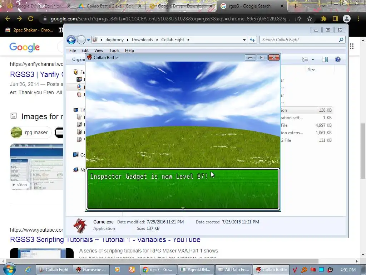Open the Explorer recent locations dropdown arrow
Screen dimensions: 366x275
(89, 40)
